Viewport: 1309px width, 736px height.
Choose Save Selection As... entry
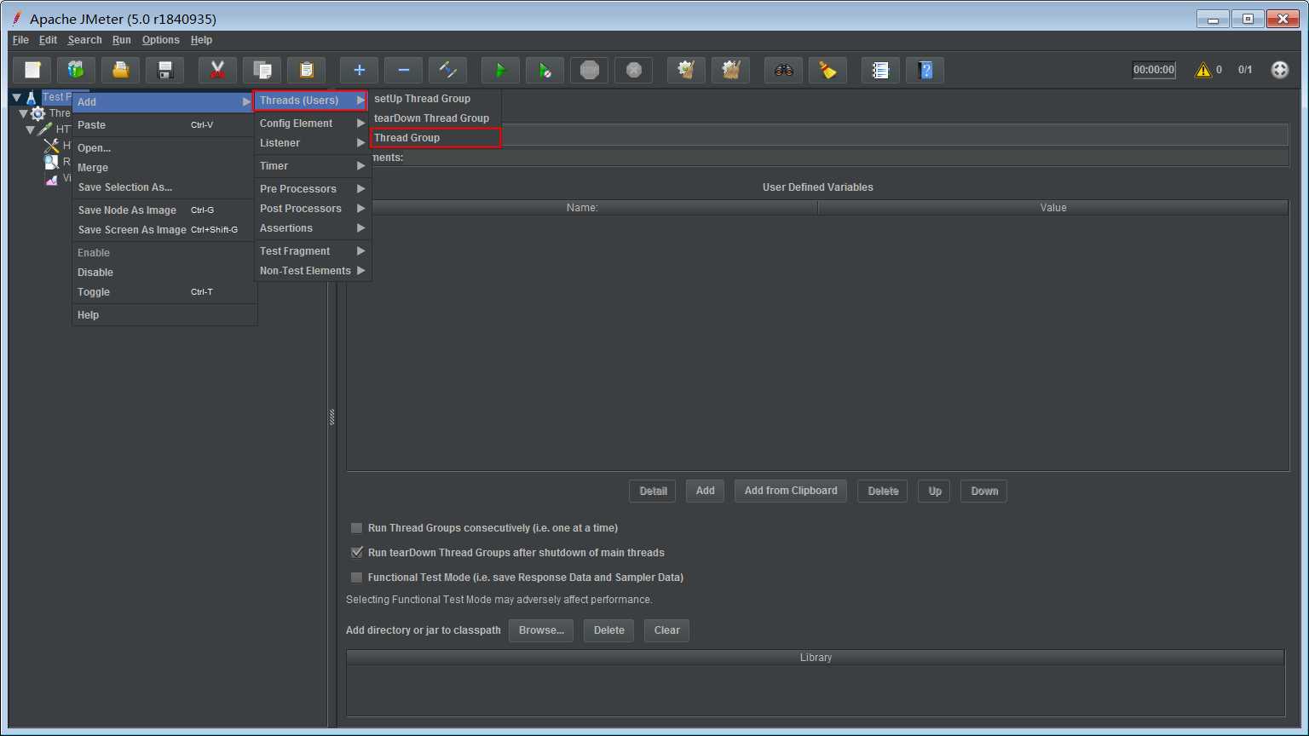tap(164, 187)
